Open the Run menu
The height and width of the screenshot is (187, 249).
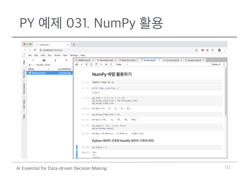pos(50,55)
